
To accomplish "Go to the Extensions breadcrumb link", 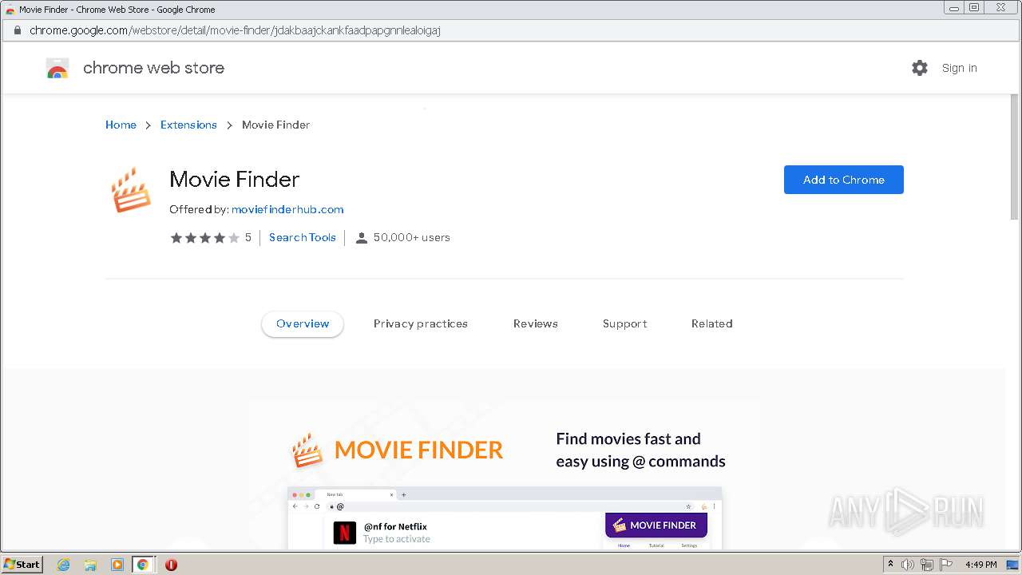I will (x=188, y=125).
